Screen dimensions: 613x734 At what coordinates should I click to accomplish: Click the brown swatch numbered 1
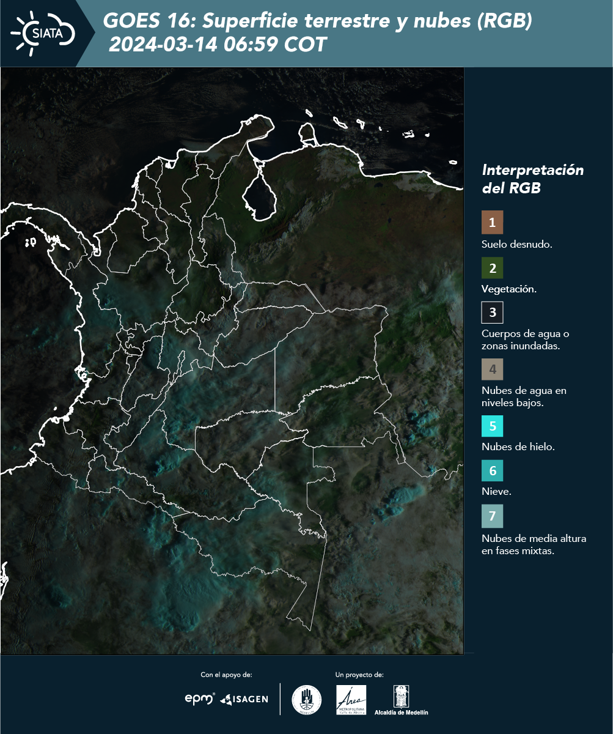point(492,223)
